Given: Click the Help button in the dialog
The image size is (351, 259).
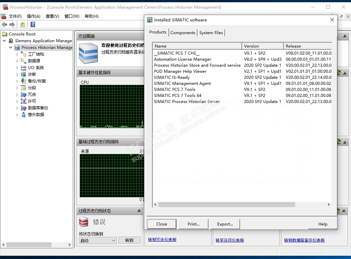Looking at the screenshot, I should pos(323,224).
